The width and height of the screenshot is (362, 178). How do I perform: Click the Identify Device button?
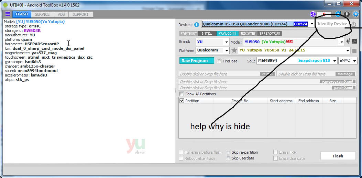click(x=332, y=24)
